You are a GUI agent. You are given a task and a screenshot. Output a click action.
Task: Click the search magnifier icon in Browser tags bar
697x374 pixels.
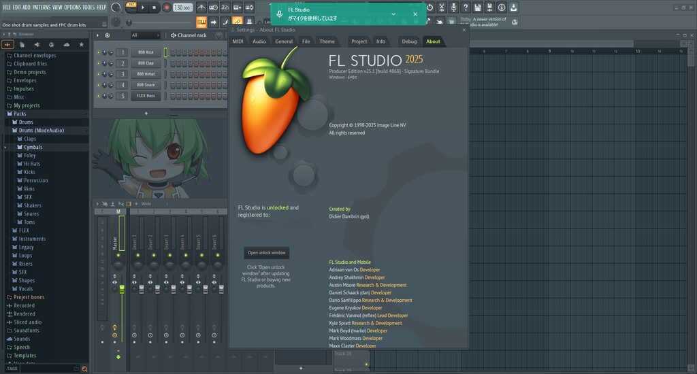coord(84,369)
